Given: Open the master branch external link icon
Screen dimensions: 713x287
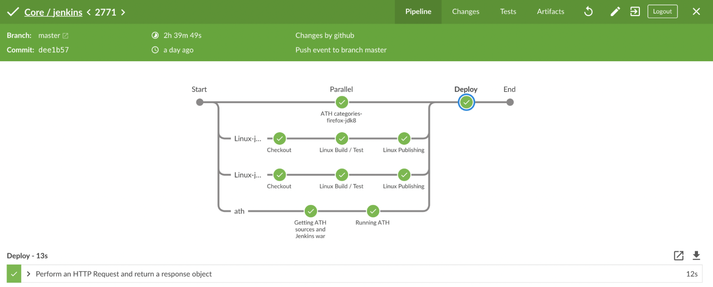Looking at the screenshot, I should point(65,36).
